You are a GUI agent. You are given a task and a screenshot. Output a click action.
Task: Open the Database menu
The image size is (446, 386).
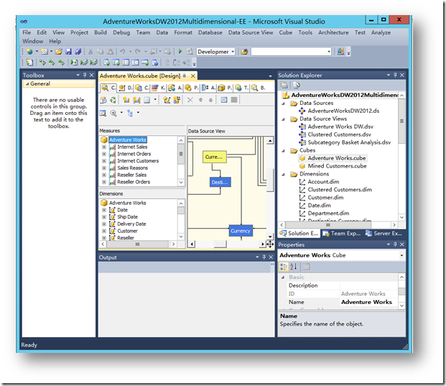[210, 32]
